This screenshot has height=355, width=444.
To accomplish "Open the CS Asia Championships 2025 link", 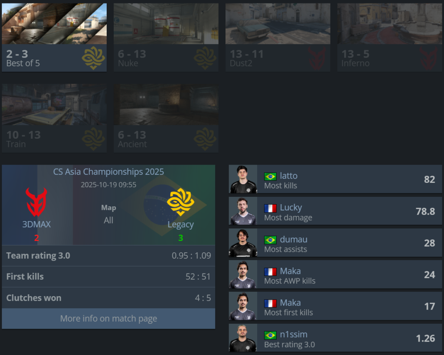I will click(x=108, y=172).
